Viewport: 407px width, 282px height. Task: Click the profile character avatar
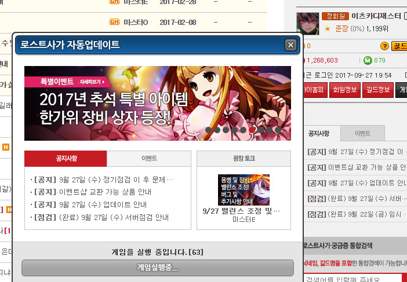click(x=307, y=23)
